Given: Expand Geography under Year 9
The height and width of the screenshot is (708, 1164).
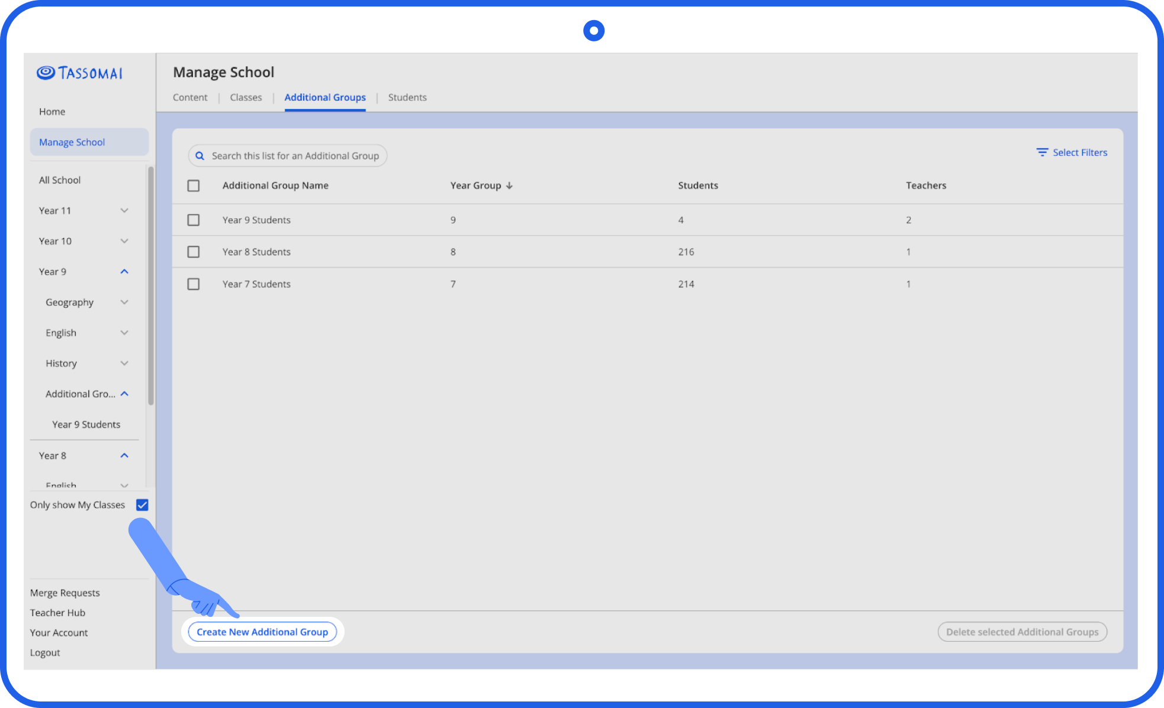Looking at the screenshot, I should tap(124, 302).
